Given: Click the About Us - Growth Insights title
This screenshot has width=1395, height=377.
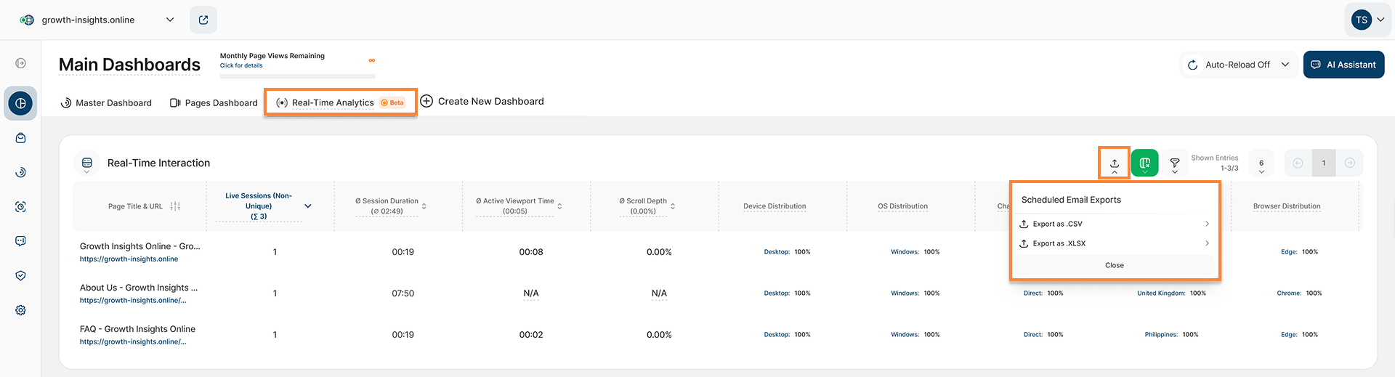Looking at the screenshot, I should (x=139, y=288).
